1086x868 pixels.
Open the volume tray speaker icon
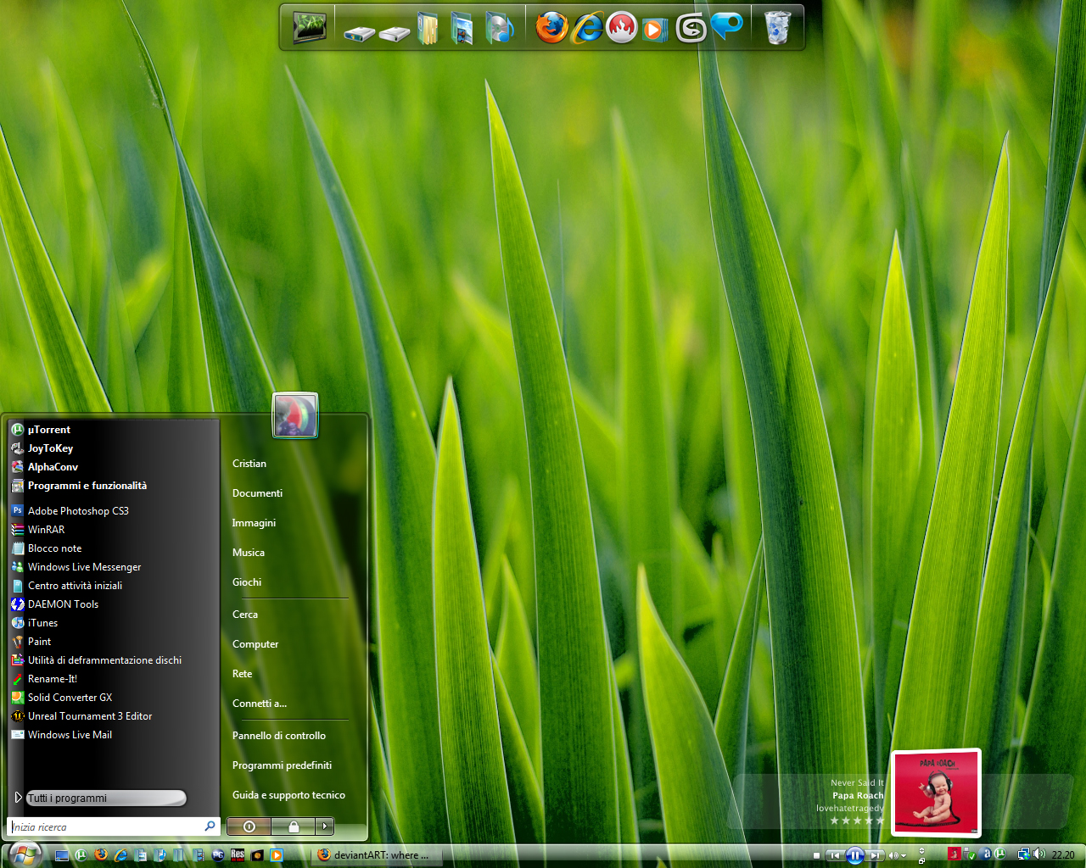pyautogui.click(x=1039, y=854)
